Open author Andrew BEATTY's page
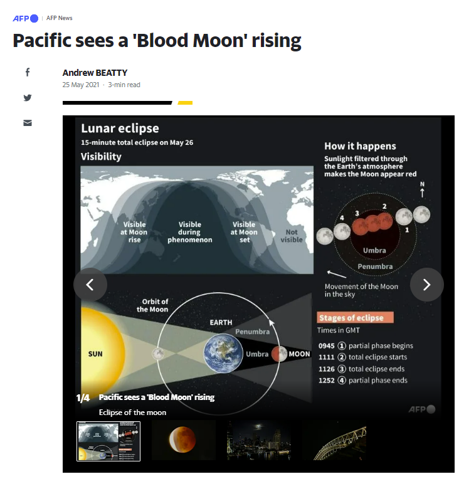 tap(94, 73)
